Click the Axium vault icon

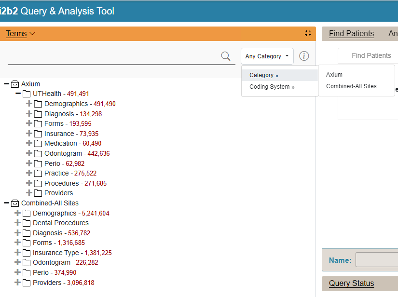[14, 83]
